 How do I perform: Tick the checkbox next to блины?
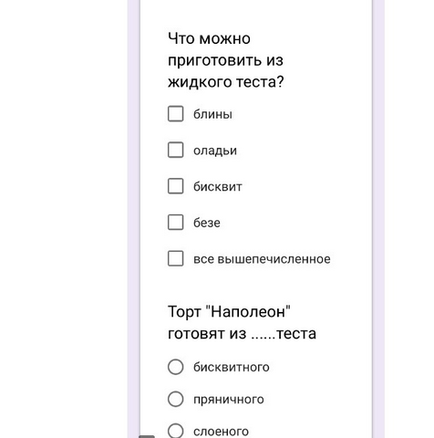pos(176,114)
